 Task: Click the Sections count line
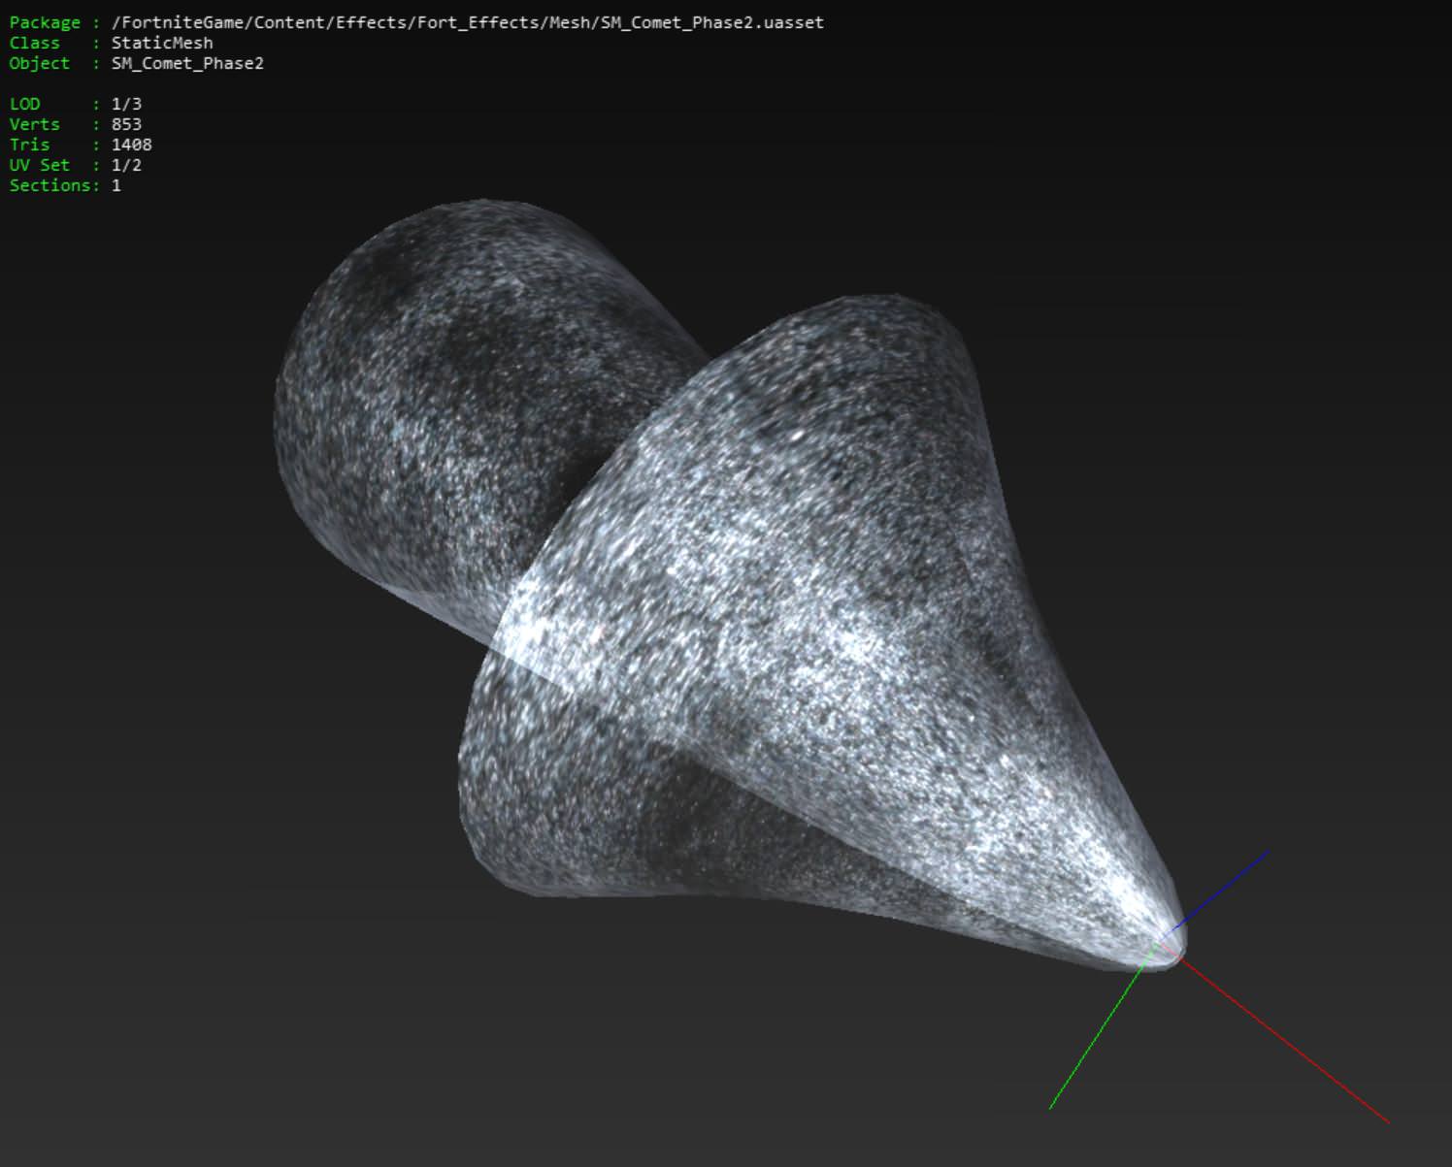tap(65, 185)
